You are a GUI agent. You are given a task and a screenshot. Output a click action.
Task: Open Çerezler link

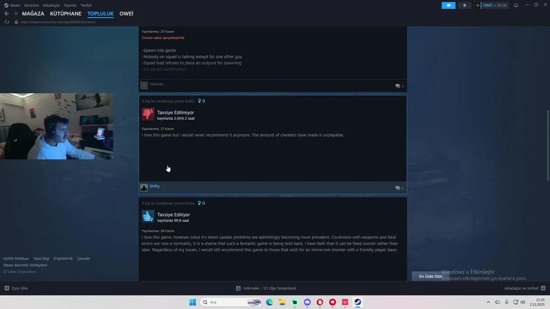click(84, 259)
